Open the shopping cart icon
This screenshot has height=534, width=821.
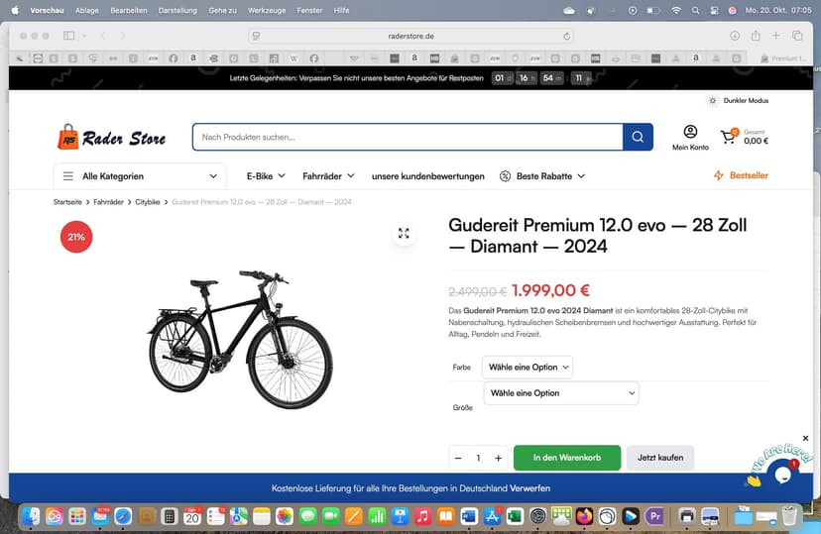click(x=729, y=137)
